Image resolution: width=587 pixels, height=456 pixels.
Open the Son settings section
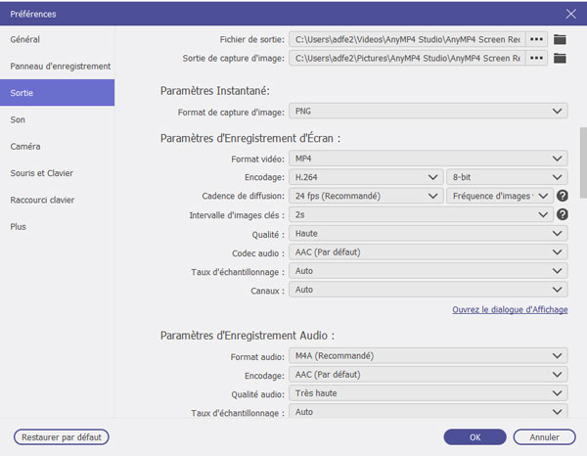point(19,119)
